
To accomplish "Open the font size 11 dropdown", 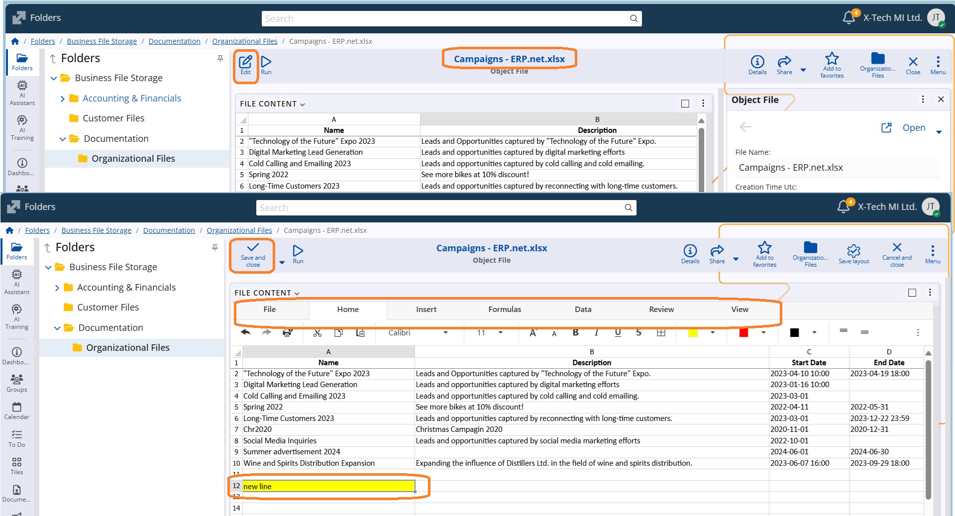I will (x=501, y=332).
